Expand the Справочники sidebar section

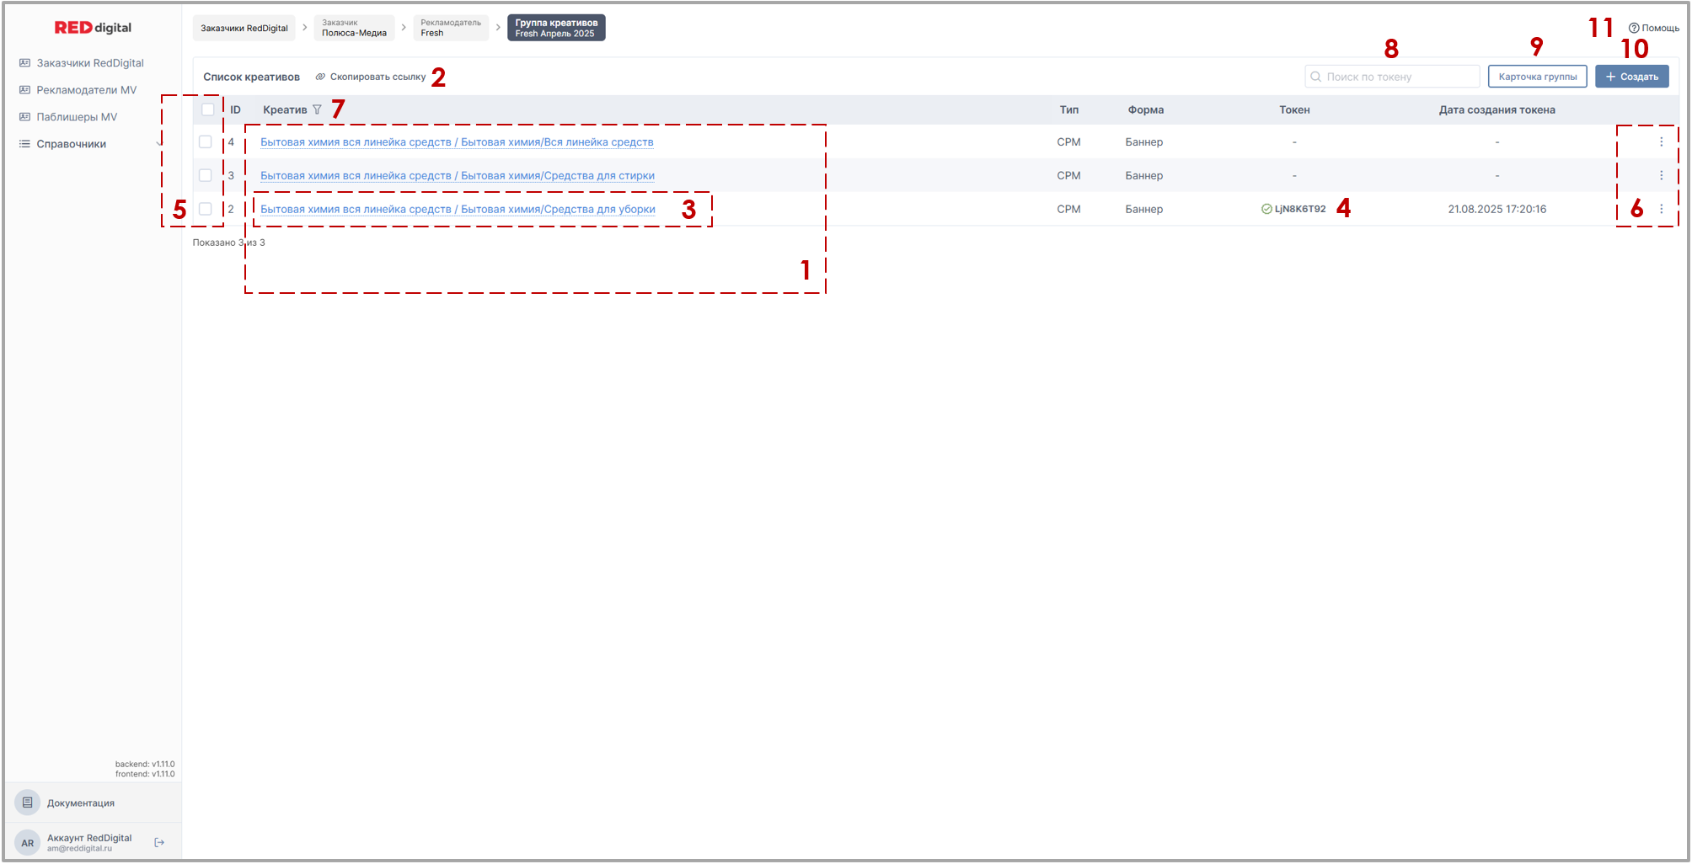72,144
